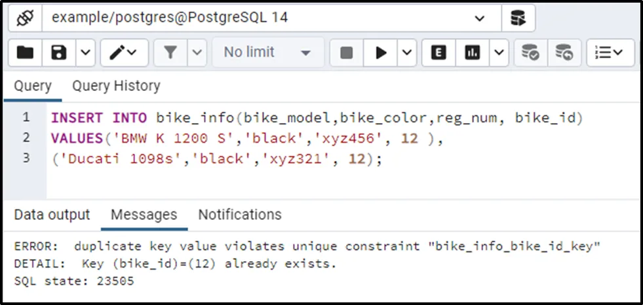Click the connection status icon
The width and height of the screenshot is (643, 305).
click(24, 18)
